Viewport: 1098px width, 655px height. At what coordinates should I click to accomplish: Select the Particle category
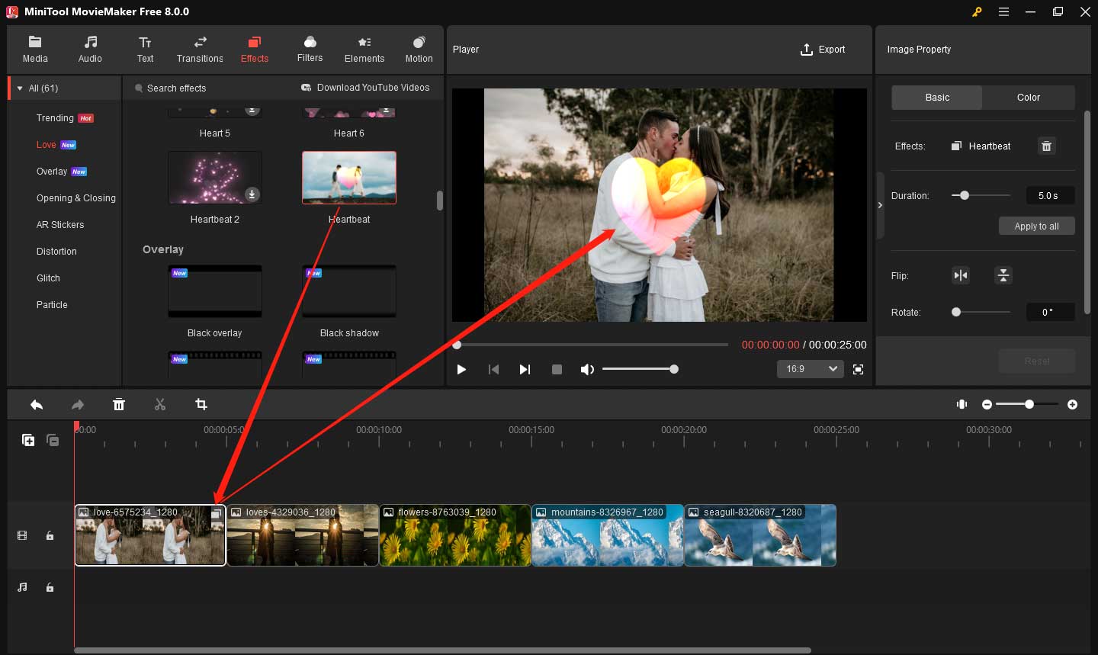[52, 305]
